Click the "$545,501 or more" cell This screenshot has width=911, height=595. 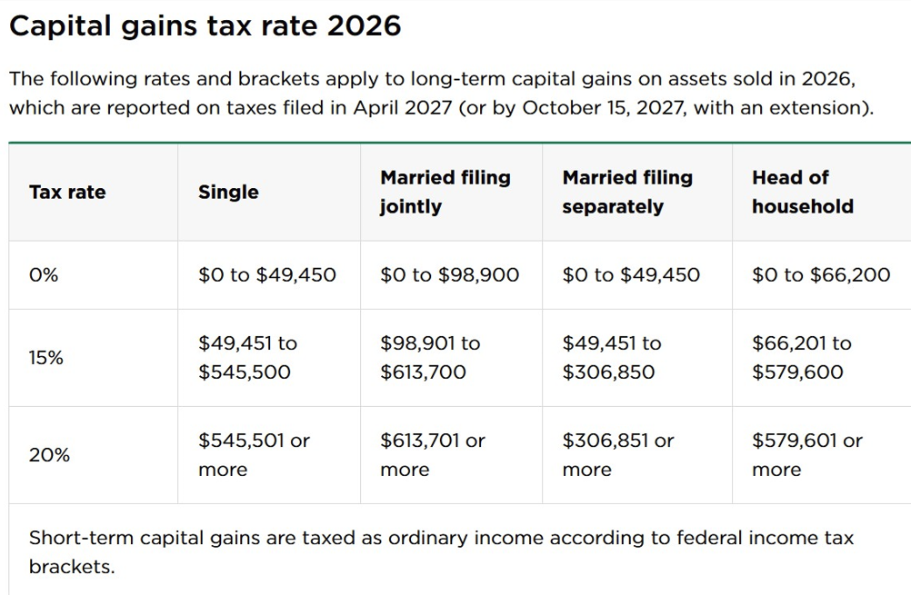click(254, 455)
